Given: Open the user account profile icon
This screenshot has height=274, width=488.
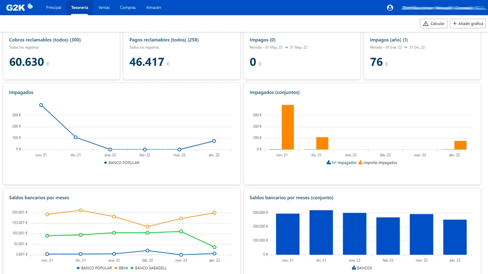Looking at the screenshot, I should [390, 8].
